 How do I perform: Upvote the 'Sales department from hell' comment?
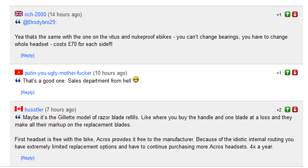(288, 72)
